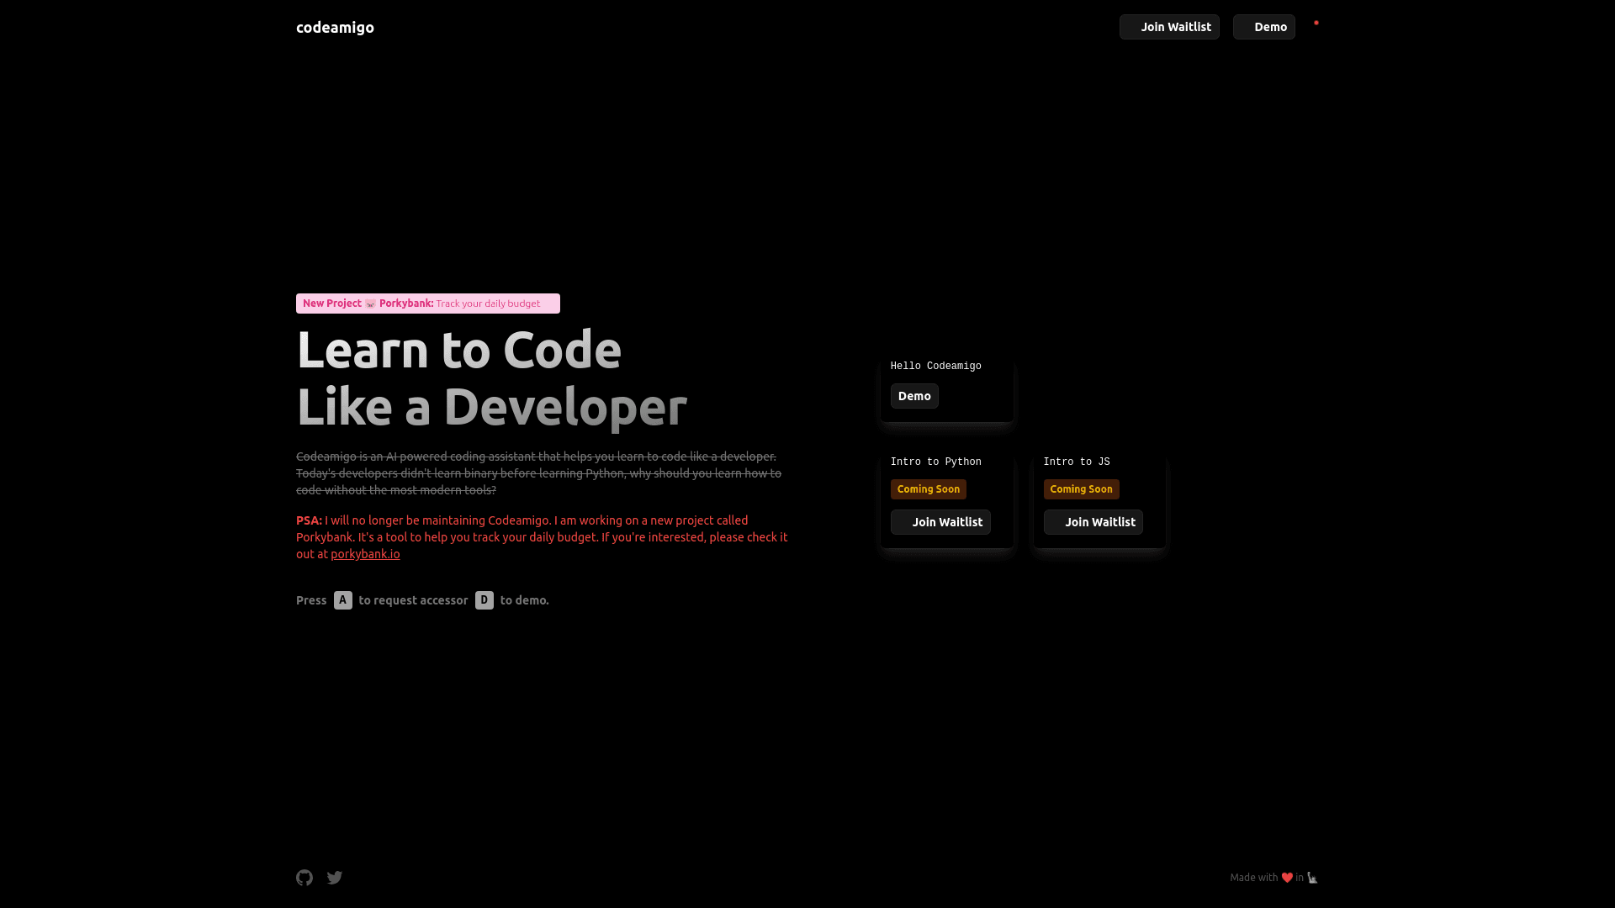Click Join Waitlist in top navigation

[x=1169, y=27]
